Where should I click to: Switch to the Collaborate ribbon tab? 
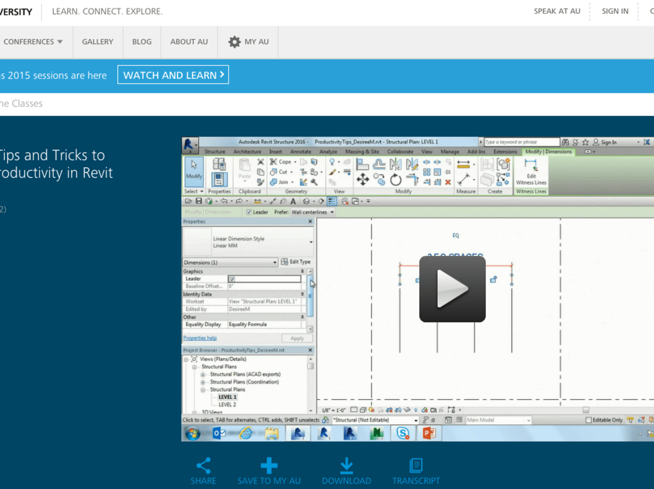[x=400, y=151]
